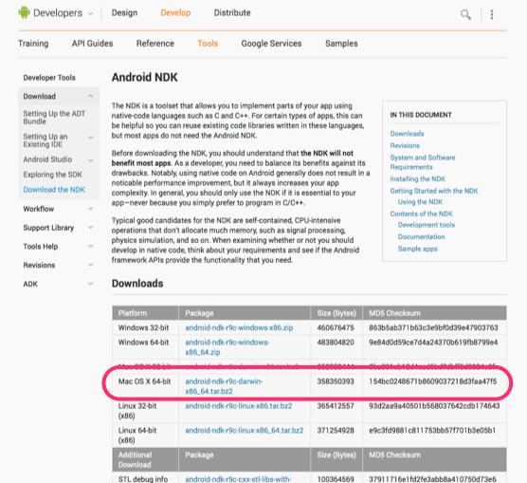Image resolution: width=527 pixels, height=483 pixels.
Task: Expand the Support Library sidebar section
Action: 90,228
